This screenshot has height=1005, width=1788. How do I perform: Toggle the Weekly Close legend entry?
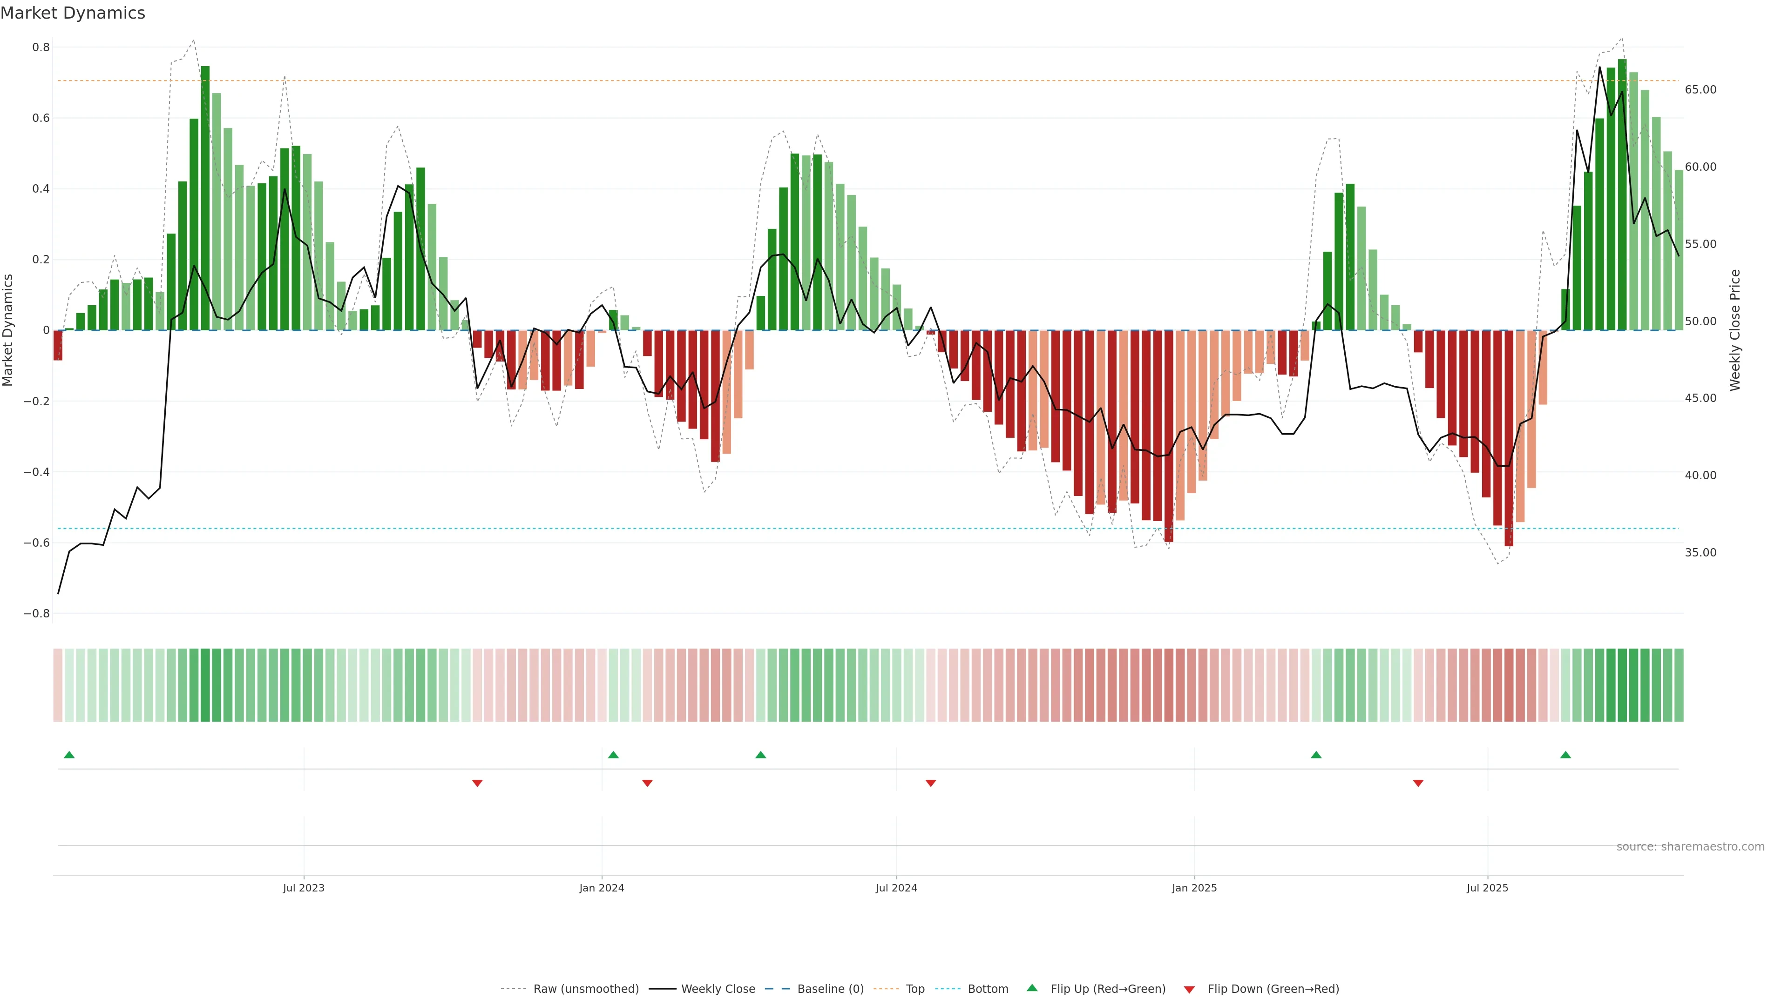(x=718, y=989)
